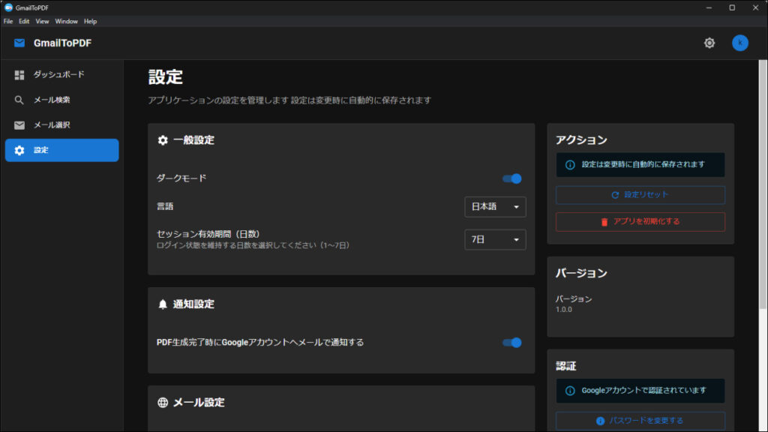This screenshot has width=768, height=432.
Task: Click the dashboard grid icon in the sidebar
Action: coord(19,74)
